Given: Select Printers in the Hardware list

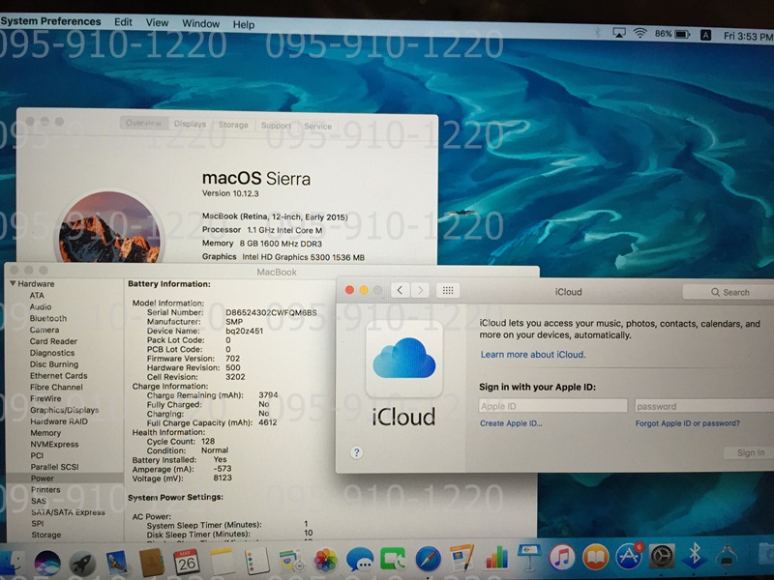Looking at the screenshot, I should (45, 489).
